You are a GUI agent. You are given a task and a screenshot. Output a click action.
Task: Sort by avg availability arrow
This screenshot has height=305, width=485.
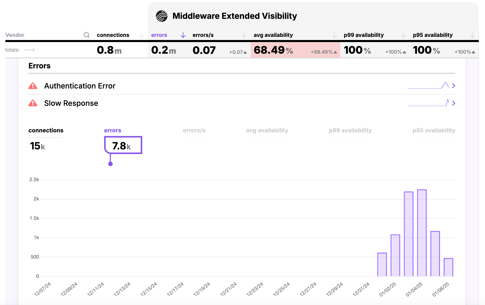click(x=334, y=35)
